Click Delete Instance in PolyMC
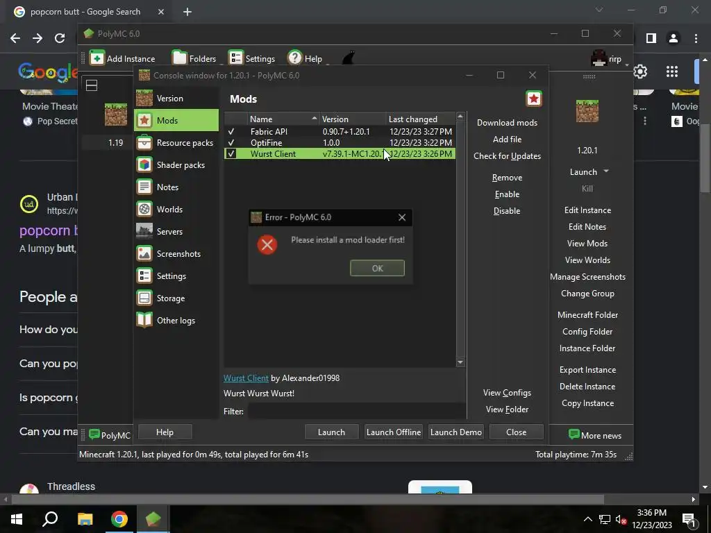This screenshot has height=533, width=711. [587, 387]
